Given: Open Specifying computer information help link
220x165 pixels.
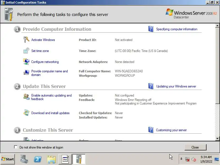Looking at the screenshot, I should pos(177,29).
